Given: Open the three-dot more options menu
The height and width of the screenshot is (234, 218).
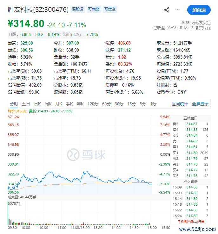Looking at the screenshot, I should [177, 10].
